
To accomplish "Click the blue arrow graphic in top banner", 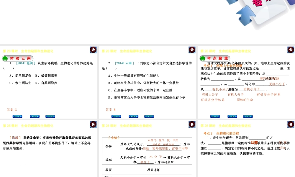I will (x=246, y=16).
